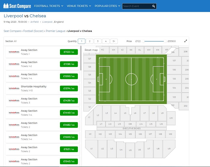The height and width of the screenshot is (167, 210).
Task: Select stadium block L10 on map
Action: pos(171,118)
